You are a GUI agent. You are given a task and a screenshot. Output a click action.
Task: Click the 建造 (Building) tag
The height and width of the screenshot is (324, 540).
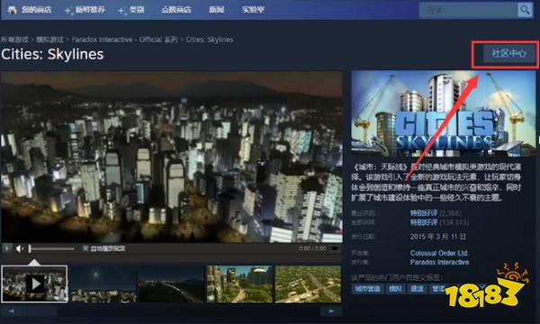click(x=417, y=289)
